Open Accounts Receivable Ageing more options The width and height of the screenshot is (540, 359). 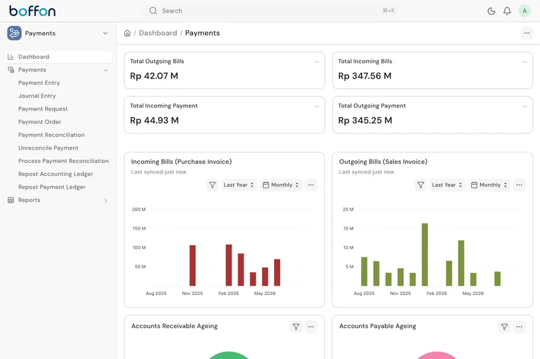click(x=310, y=327)
